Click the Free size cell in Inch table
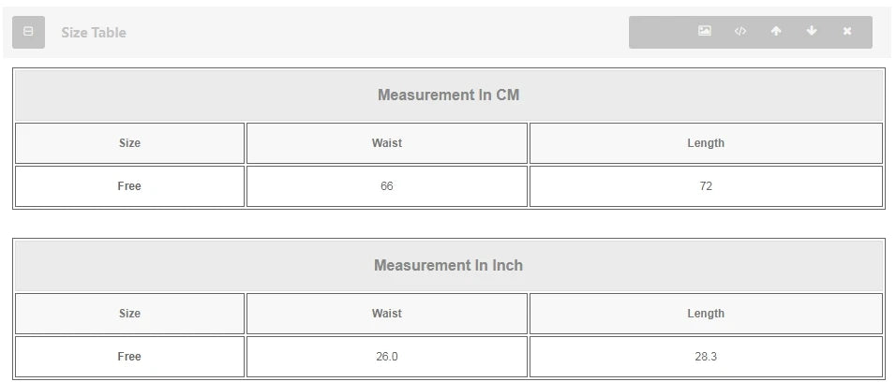This screenshot has height=382, width=896. (x=129, y=357)
